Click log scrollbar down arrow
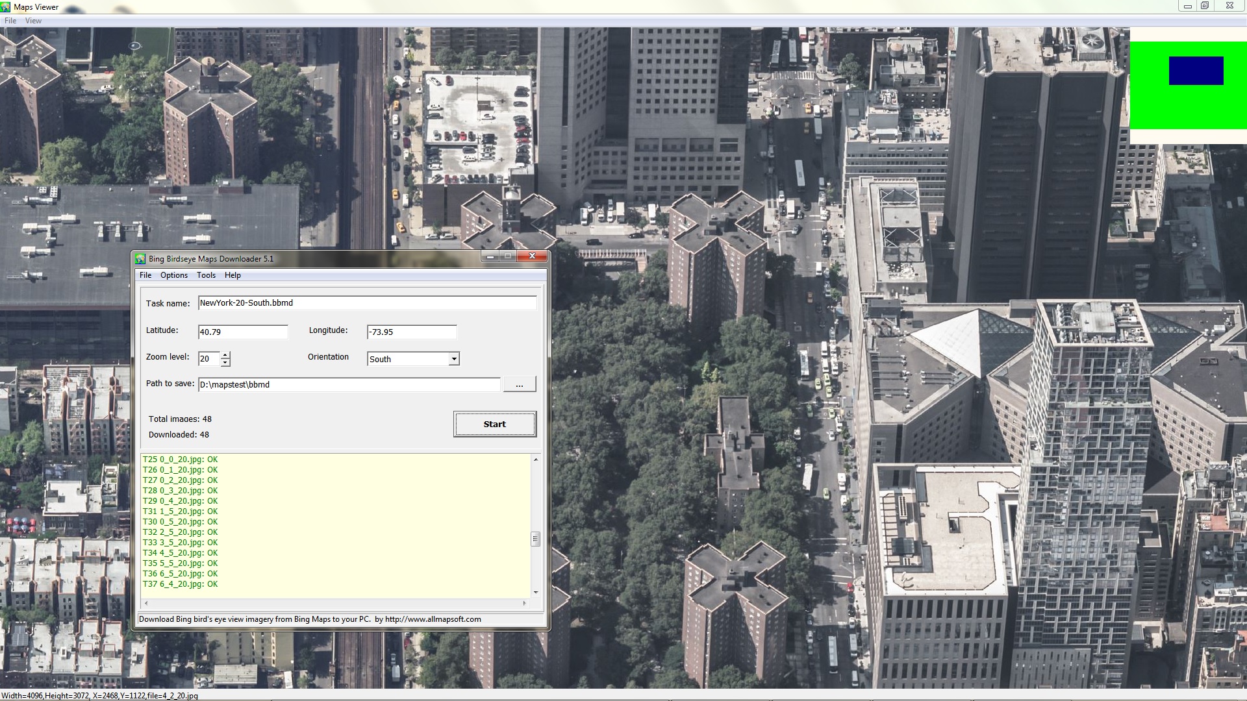This screenshot has width=1247, height=701. tap(536, 592)
